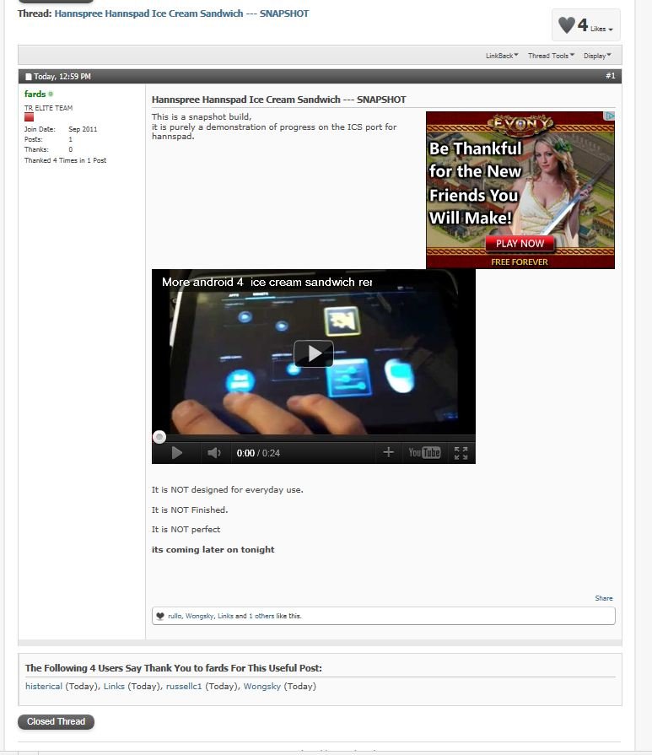
Task: Open Wongsky's profile in likes bar
Action: click(x=199, y=616)
